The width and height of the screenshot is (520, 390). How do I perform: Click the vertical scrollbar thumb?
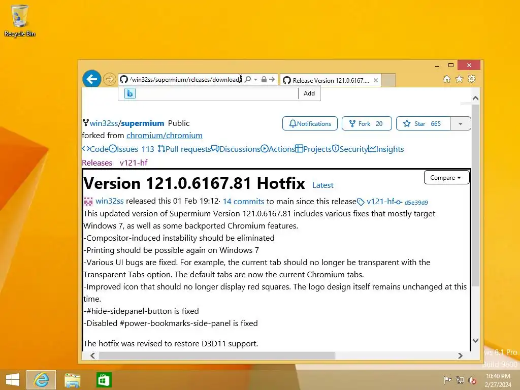pyautogui.click(x=475, y=196)
